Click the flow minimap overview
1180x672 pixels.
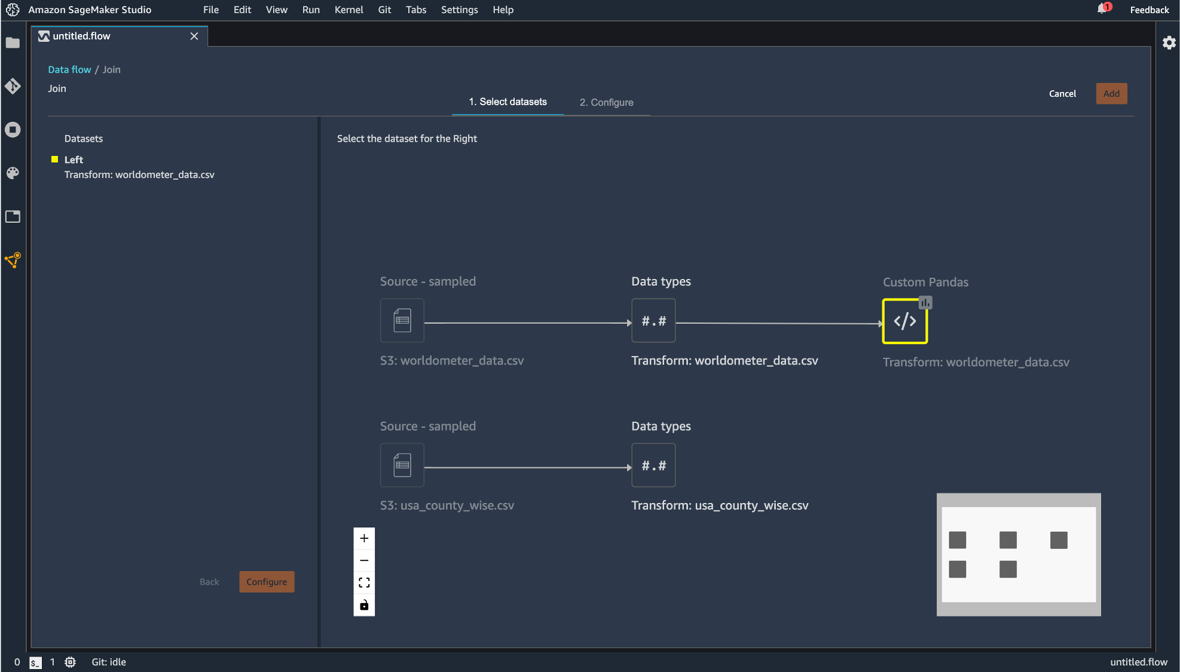coord(1018,554)
